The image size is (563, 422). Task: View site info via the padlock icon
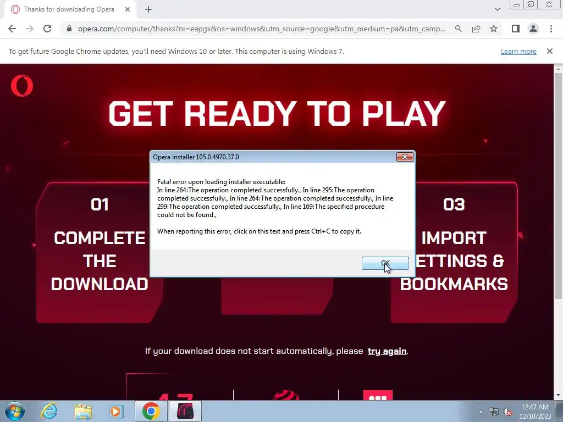pos(69,29)
